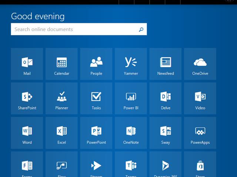
Task: Launch Yammer from the app grid
Action: point(131,64)
